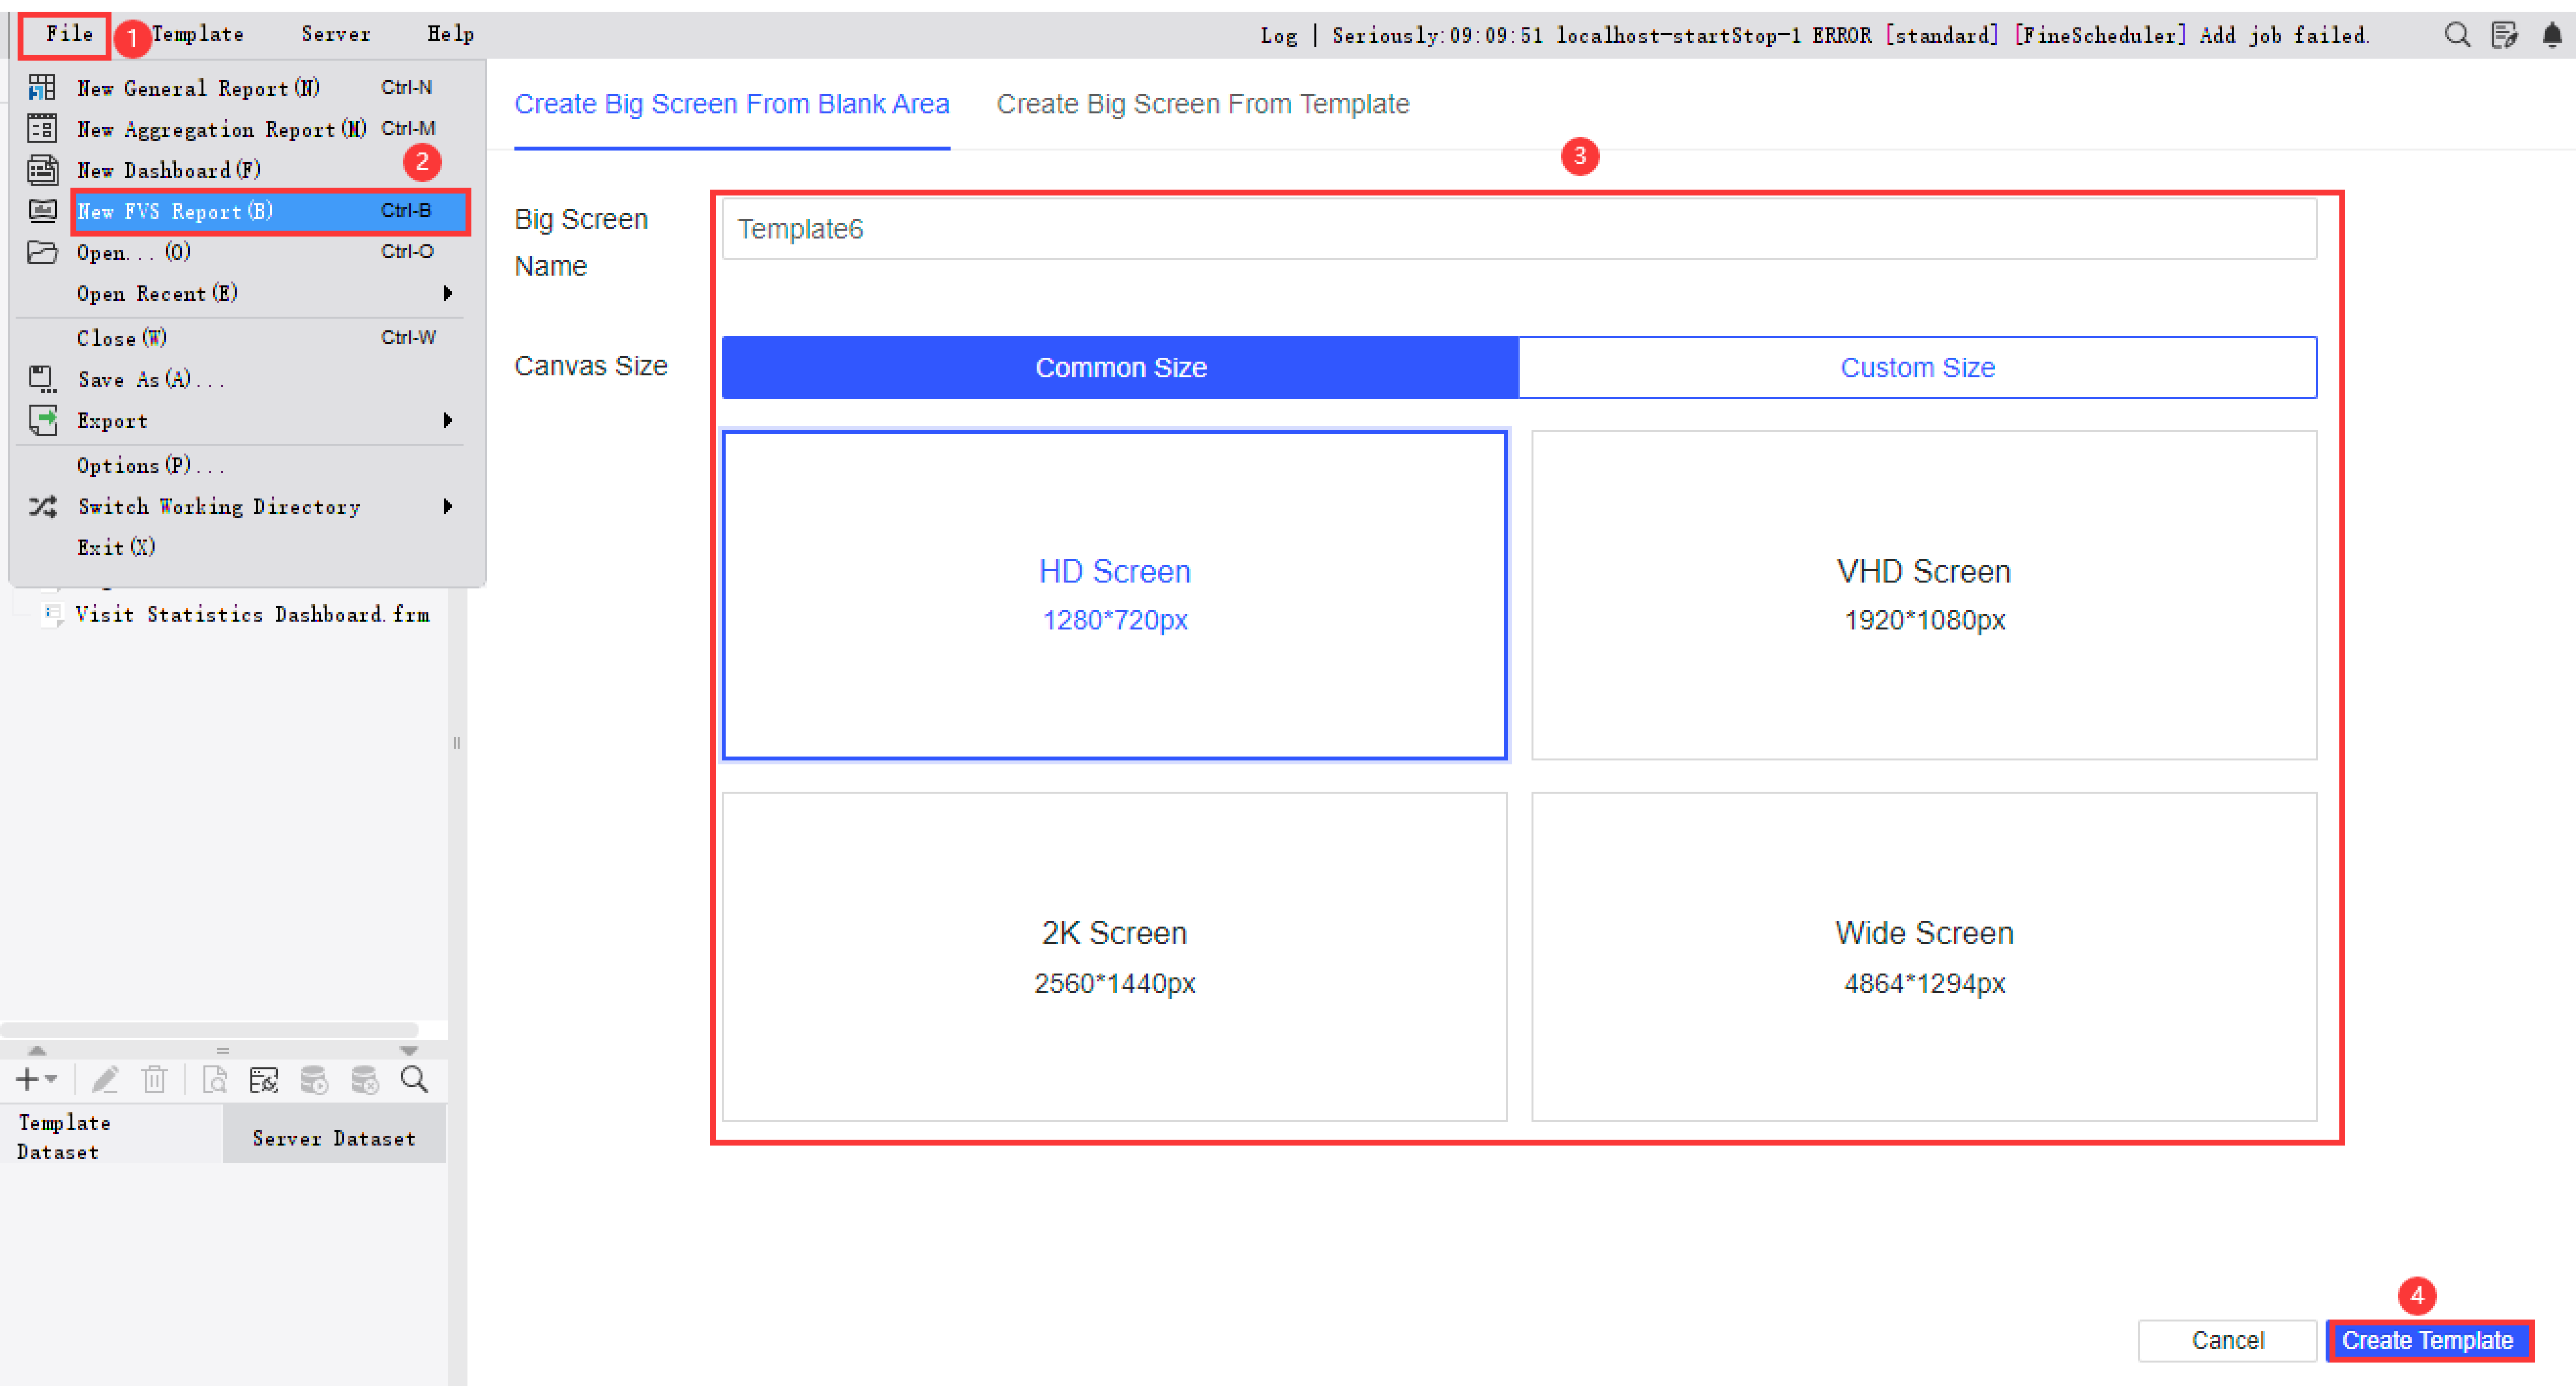2576x1386 pixels.
Task: Open the Server menu
Action: [x=336, y=35]
